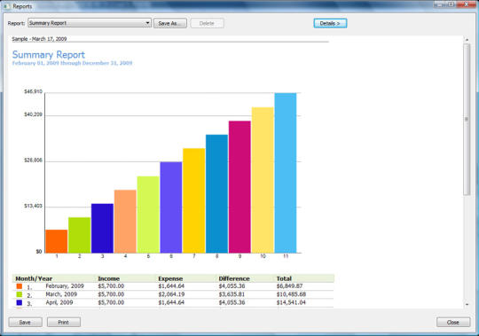Click the Close button at bottom

pyautogui.click(x=453, y=323)
